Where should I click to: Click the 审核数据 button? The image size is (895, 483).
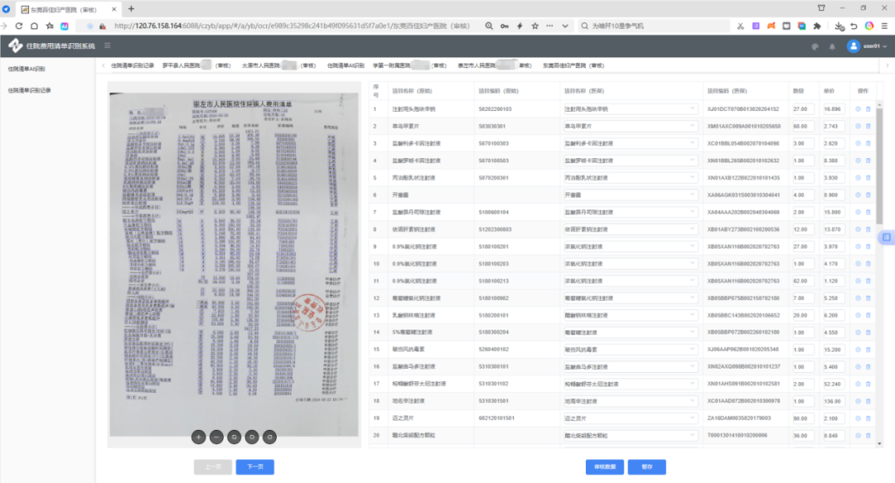(x=604, y=466)
